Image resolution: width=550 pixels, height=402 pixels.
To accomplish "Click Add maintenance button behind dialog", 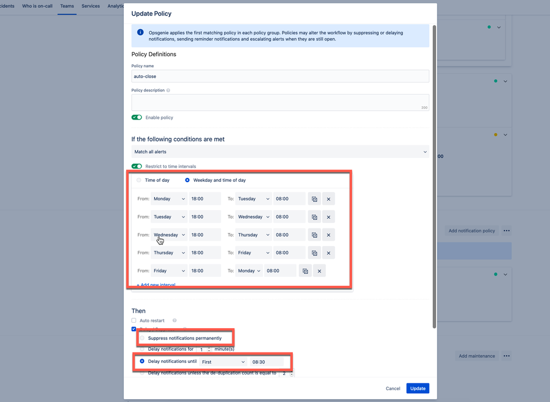I will (x=477, y=356).
